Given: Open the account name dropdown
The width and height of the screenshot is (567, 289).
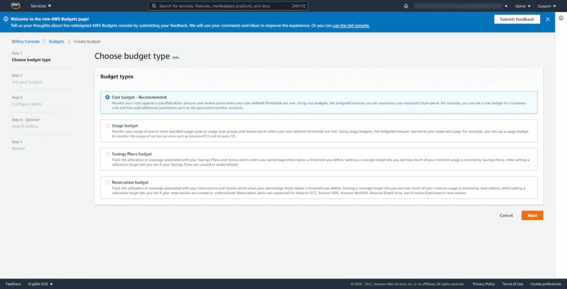Looking at the screenshot, I should tap(461, 6).
